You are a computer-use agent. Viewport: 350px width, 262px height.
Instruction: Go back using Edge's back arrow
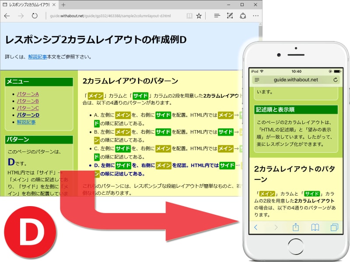[x=7, y=15]
